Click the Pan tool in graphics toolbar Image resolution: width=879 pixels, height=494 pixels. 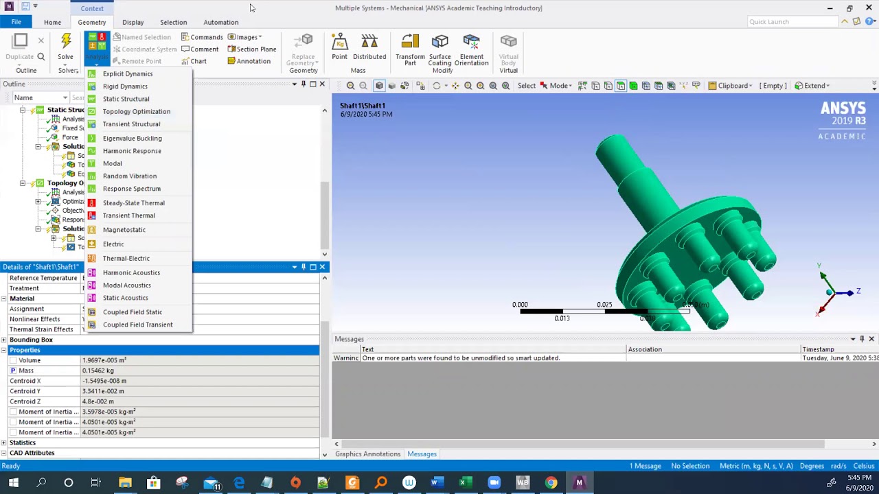455,86
